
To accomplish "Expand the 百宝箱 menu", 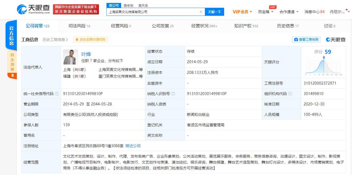I will 266,12.
